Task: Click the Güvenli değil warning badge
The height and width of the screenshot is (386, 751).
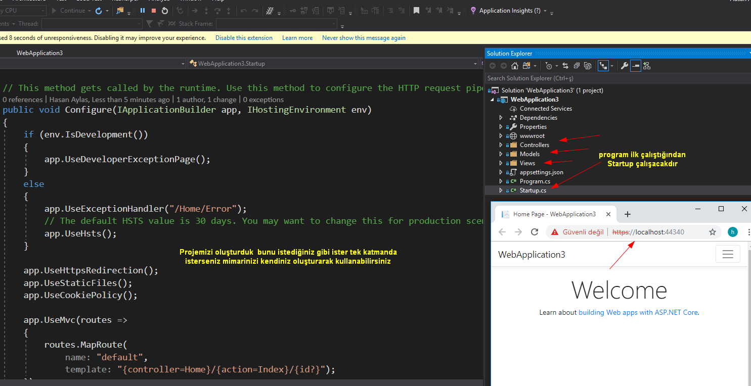Action: pyautogui.click(x=577, y=232)
